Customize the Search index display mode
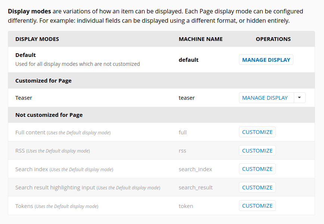Viewport: 324px width, 224px height. [257, 169]
